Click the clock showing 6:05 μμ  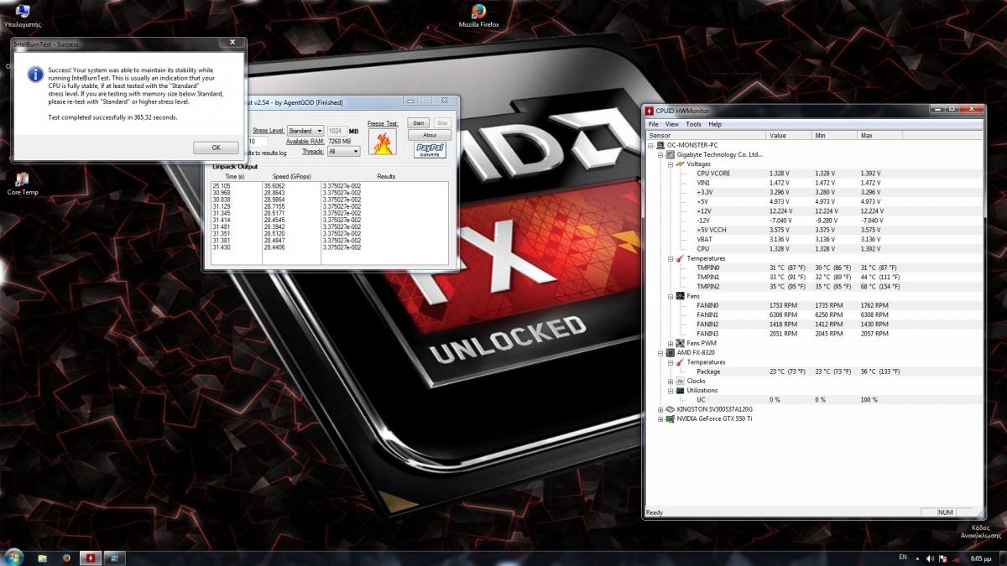coord(980,558)
